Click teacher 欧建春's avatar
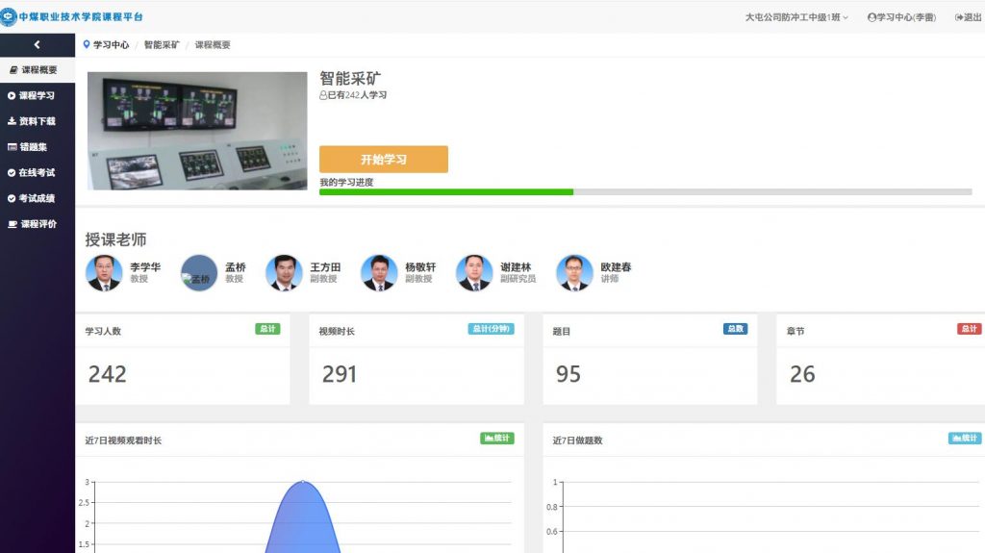This screenshot has height=553, width=985. point(574,273)
